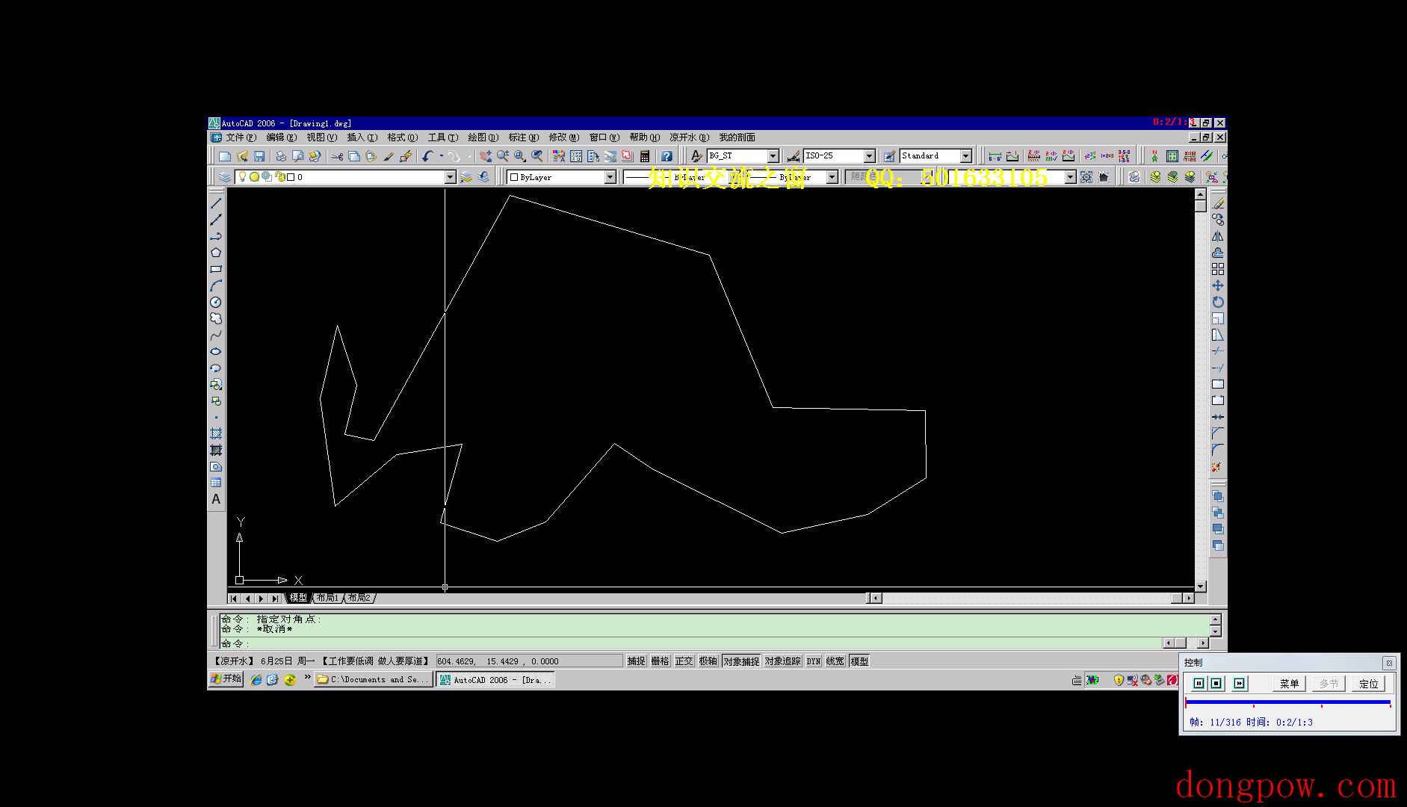1407x807 pixels.
Task: Click the command line input field
Action: pos(691,643)
